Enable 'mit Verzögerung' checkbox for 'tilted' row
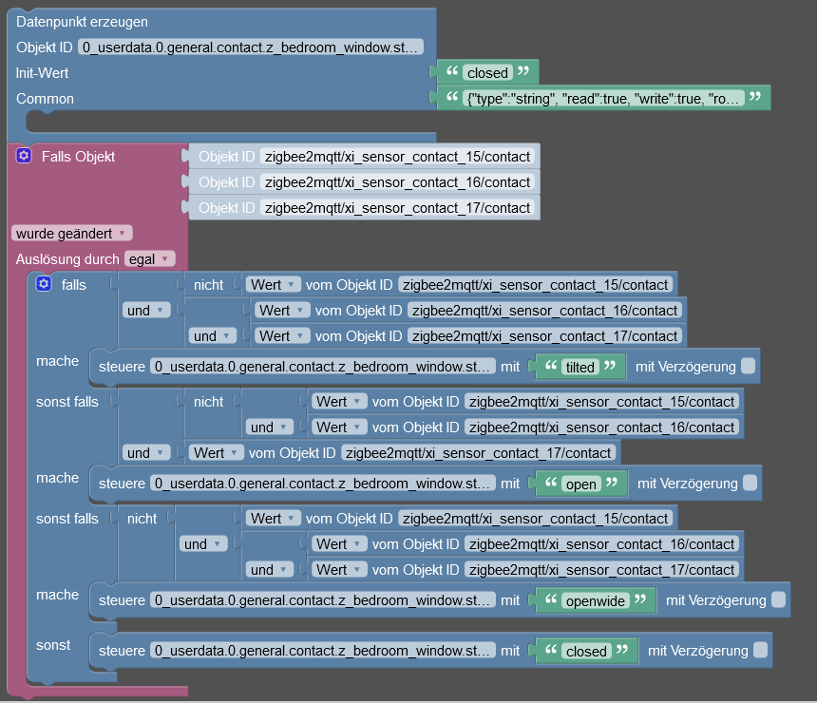817x703 pixels. (x=749, y=367)
